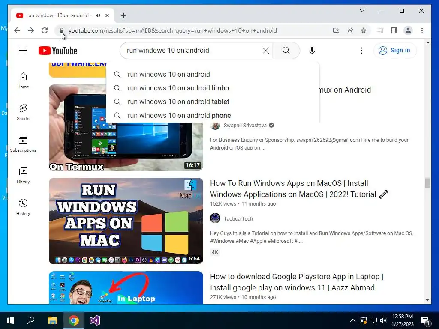Image resolution: width=439 pixels, height=329 pixels.
Task: Toggle Chrome side panel
Action: coord(394,30)
